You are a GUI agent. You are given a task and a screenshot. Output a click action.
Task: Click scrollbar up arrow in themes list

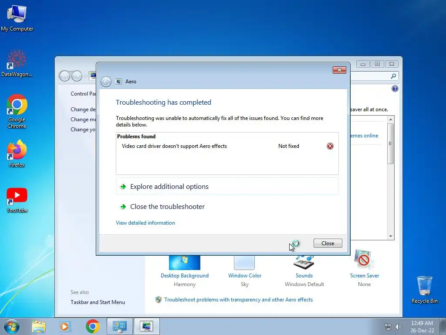point(391,120)
